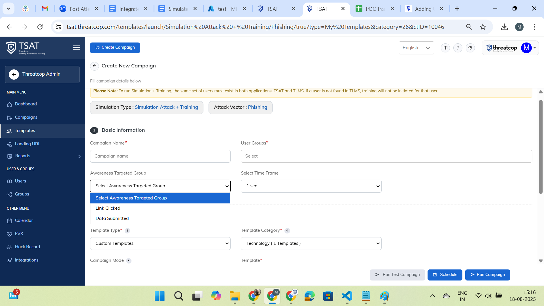Viewport: 544px width, 306px height.
Task: Toggle the sidebar hamburger menu
Action: (76, 48)
